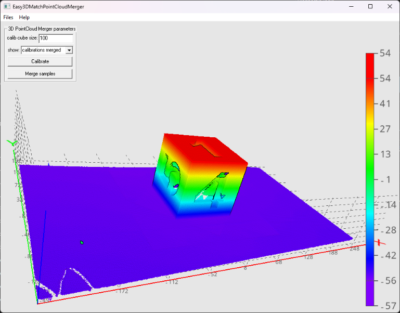
Task: Maximize the application window
Action: click(370, 6)
